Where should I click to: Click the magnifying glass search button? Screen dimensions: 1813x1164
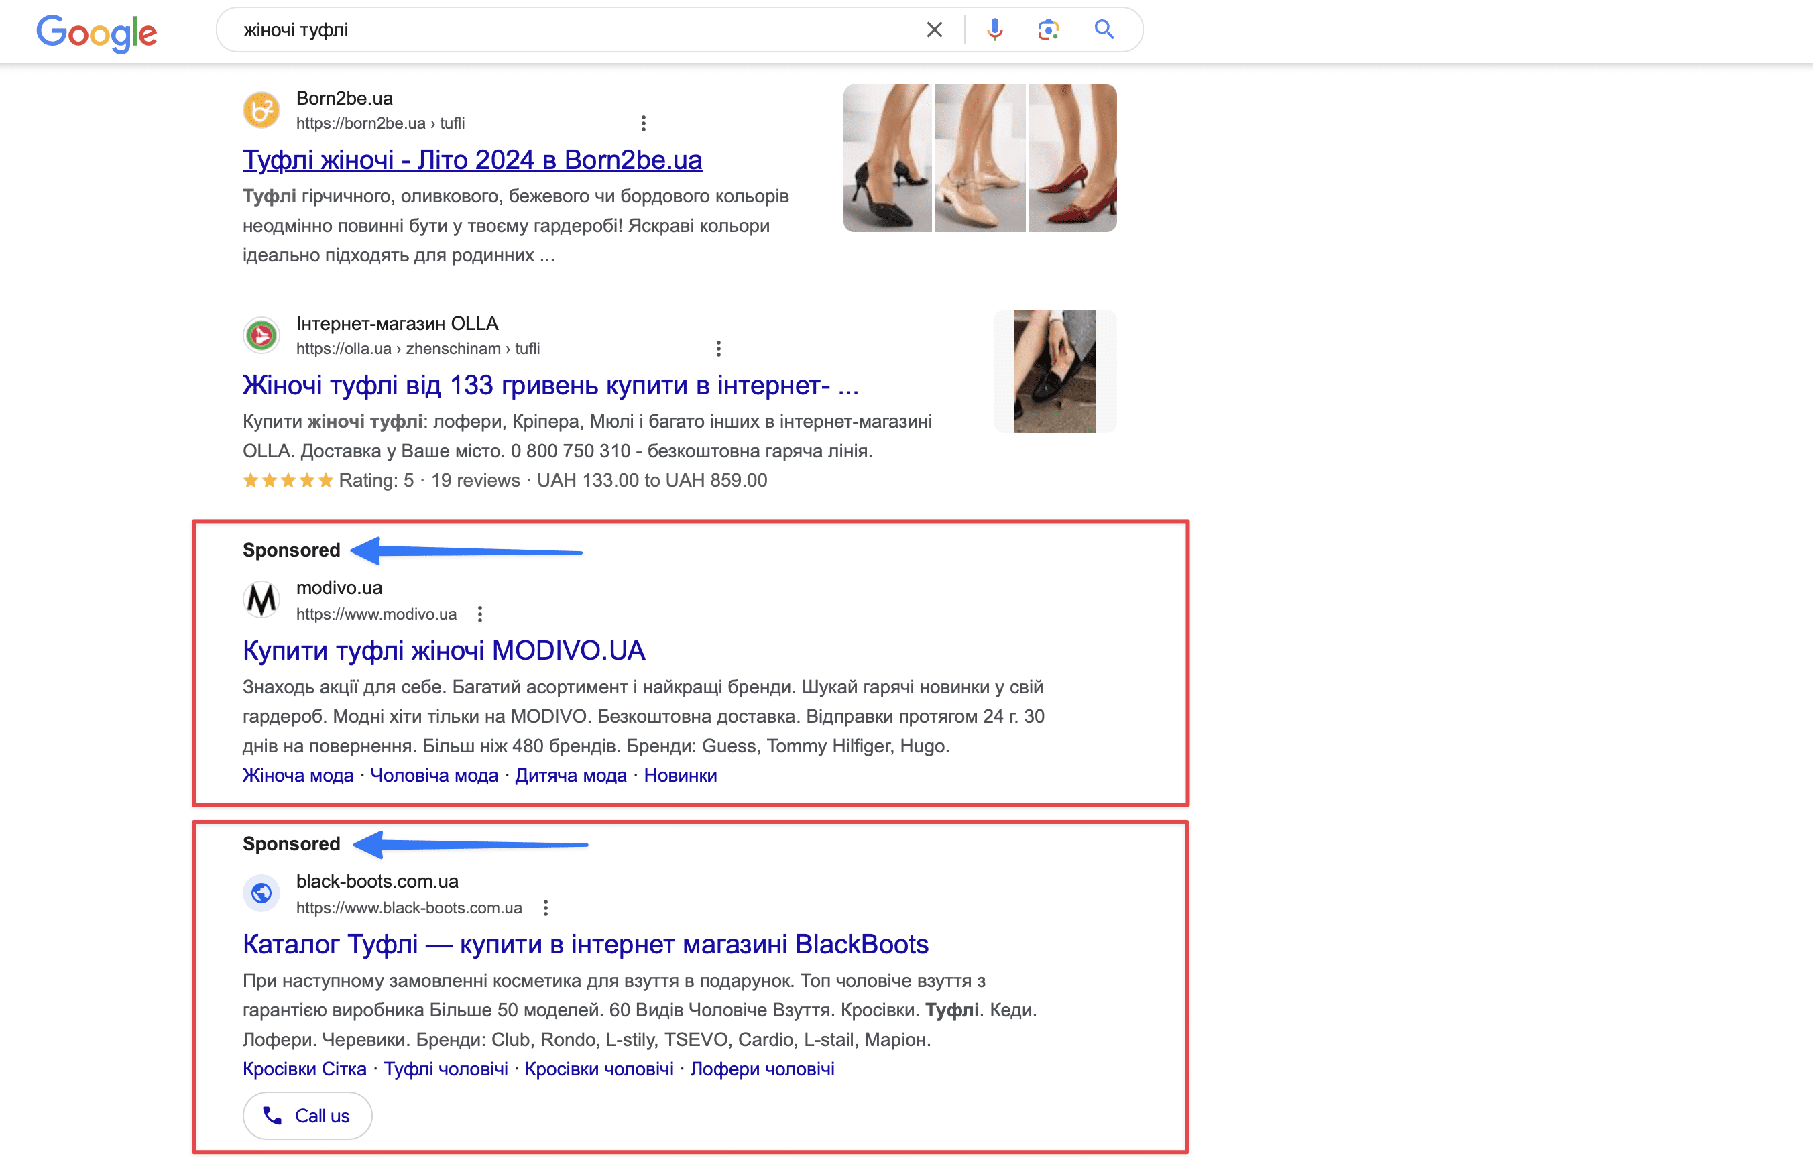click(1104, 30)
